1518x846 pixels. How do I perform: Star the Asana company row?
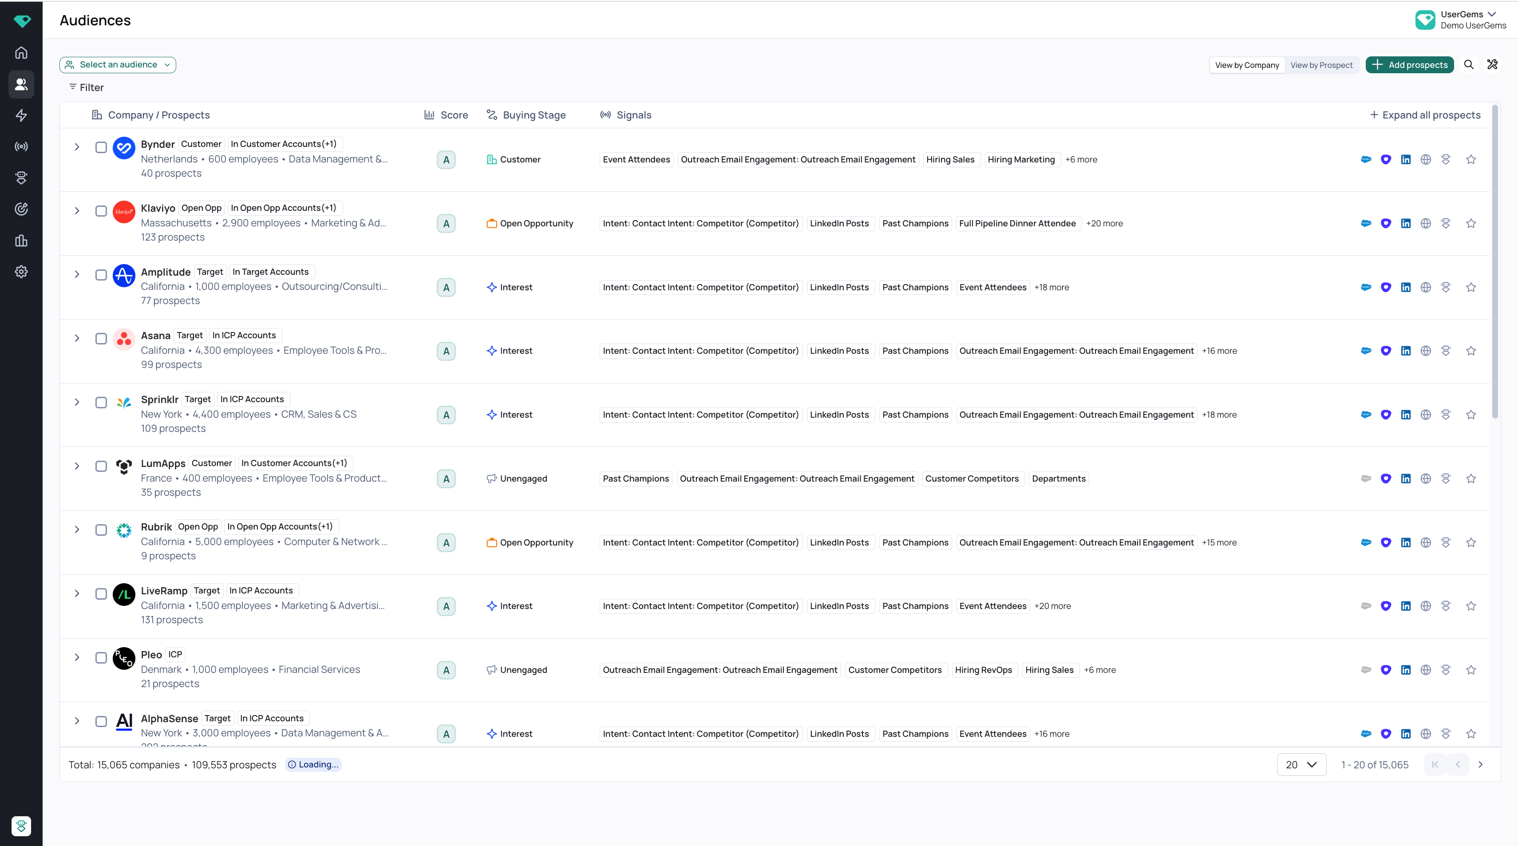[1471, 351]
